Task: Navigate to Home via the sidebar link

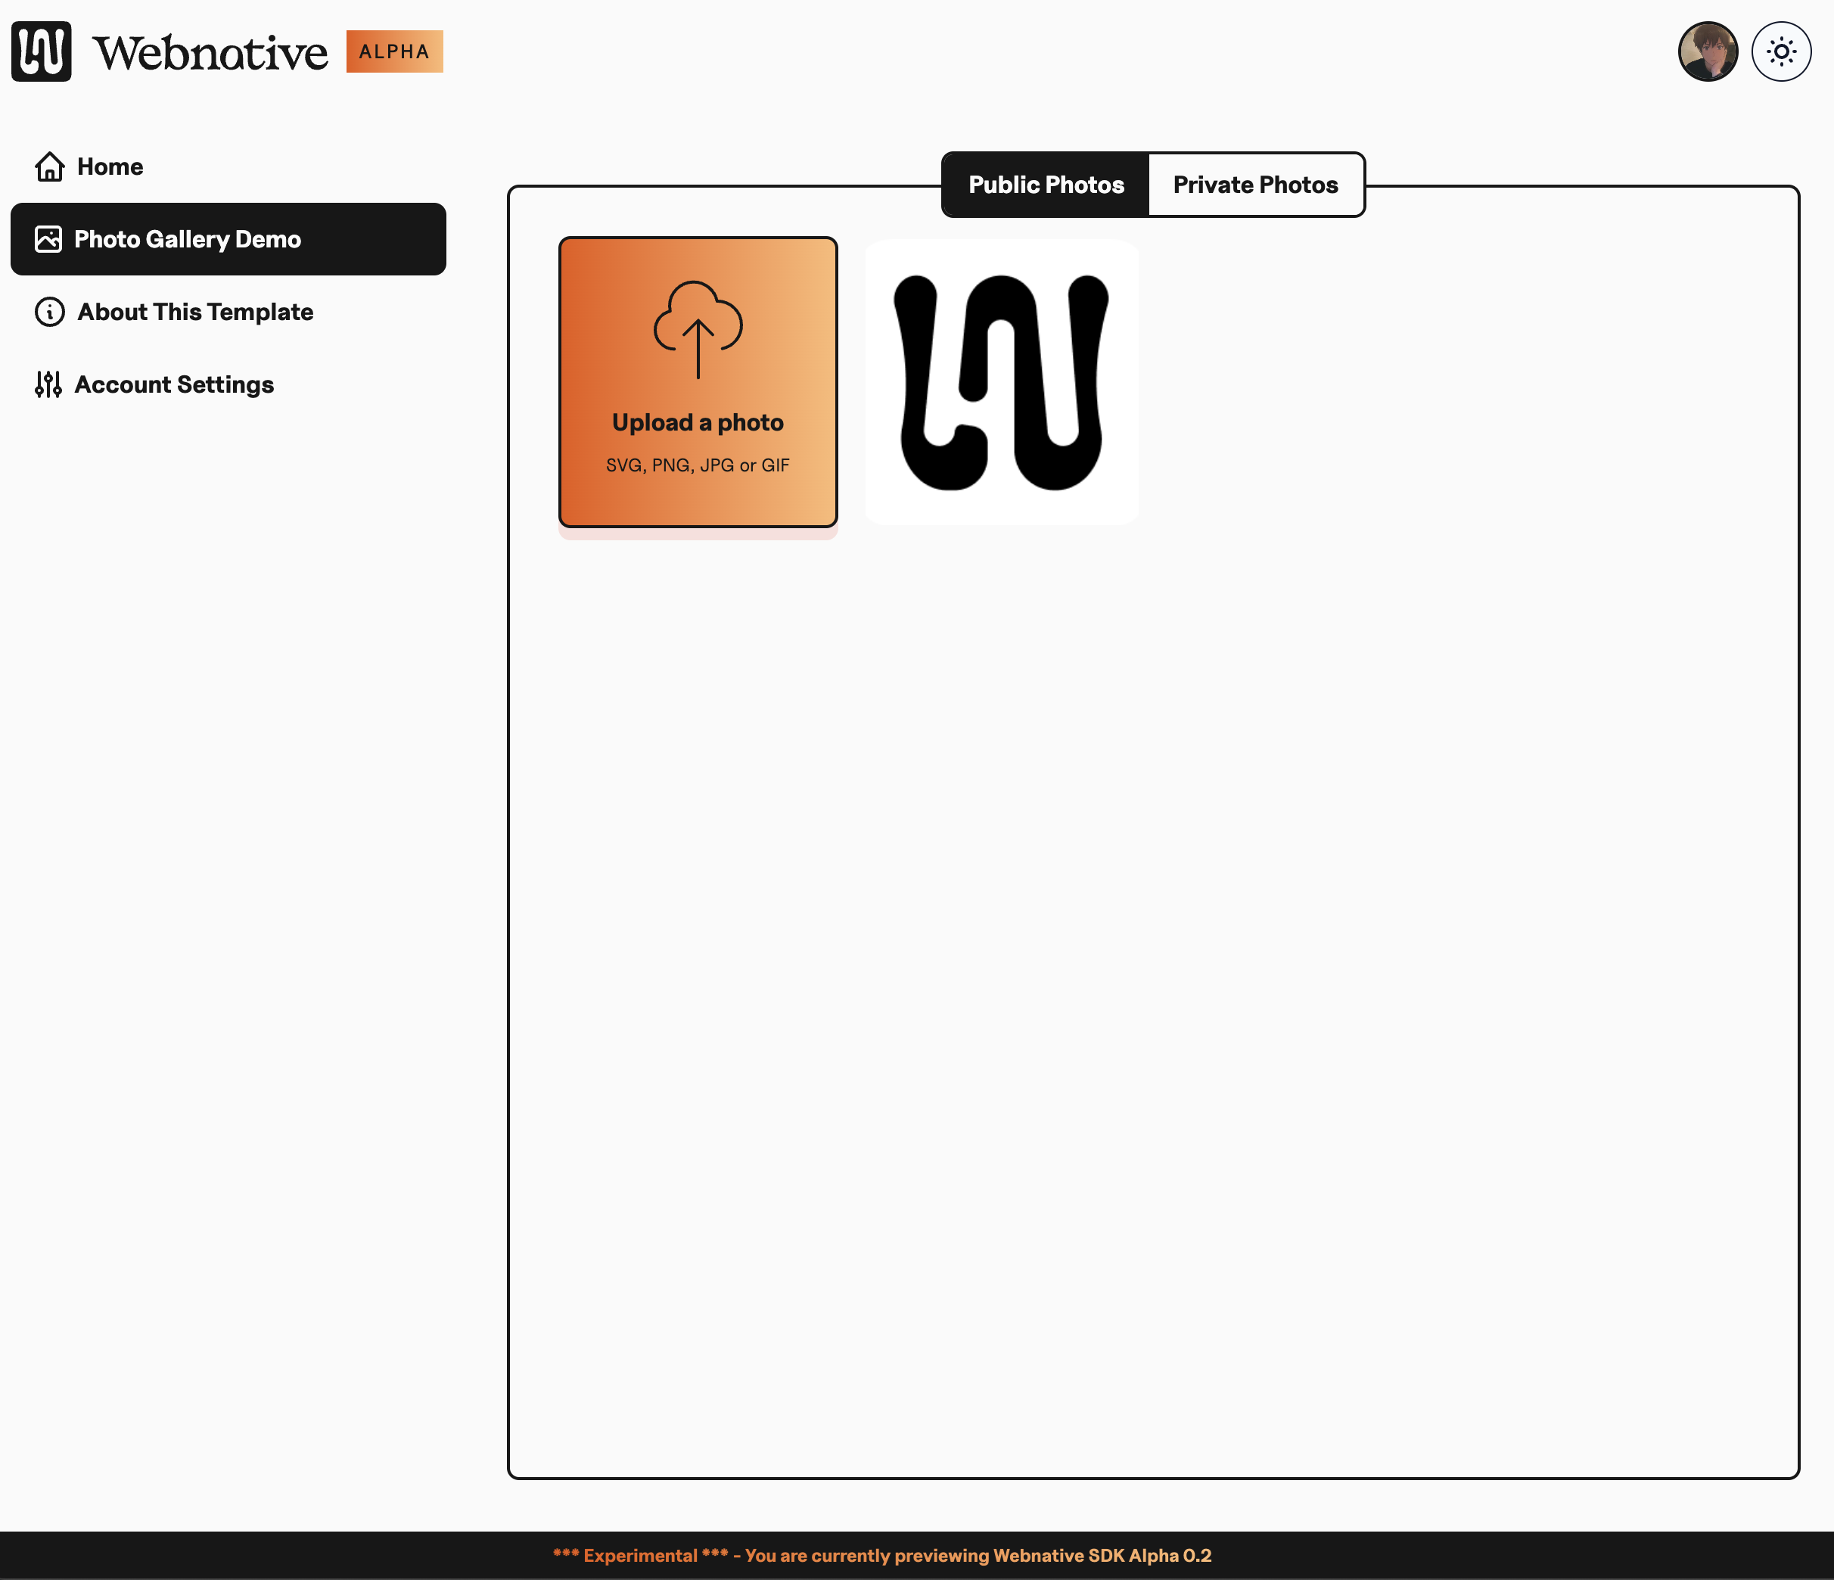Action: pos(109,166)
